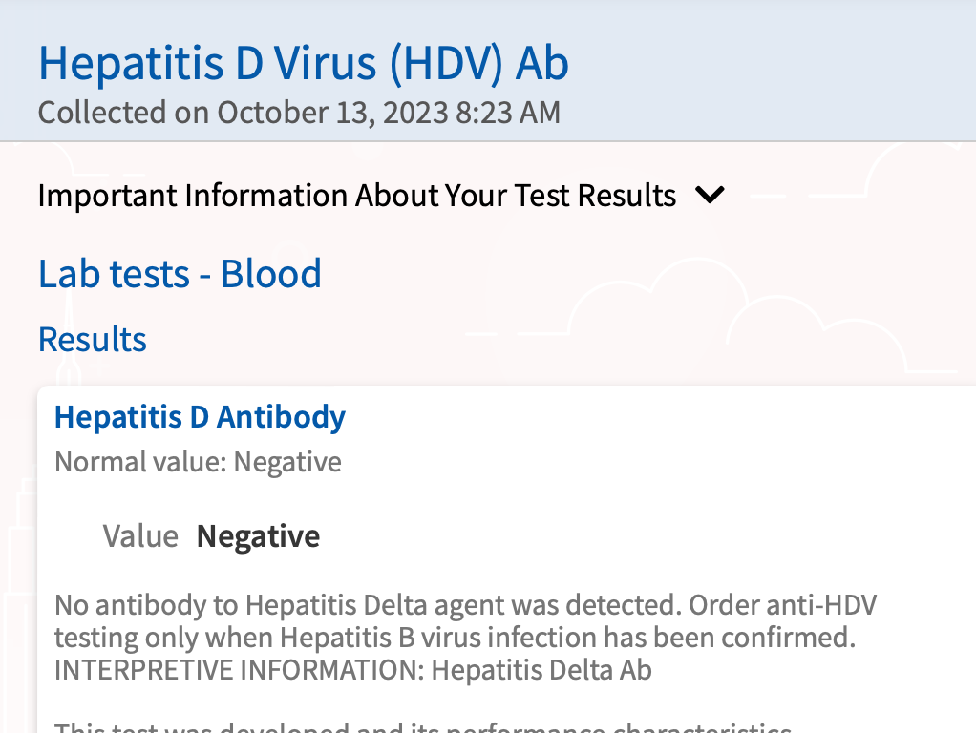
Task: Click the Hepatitis D Virus (HDV) Ab title
Action: coord(304,63)
